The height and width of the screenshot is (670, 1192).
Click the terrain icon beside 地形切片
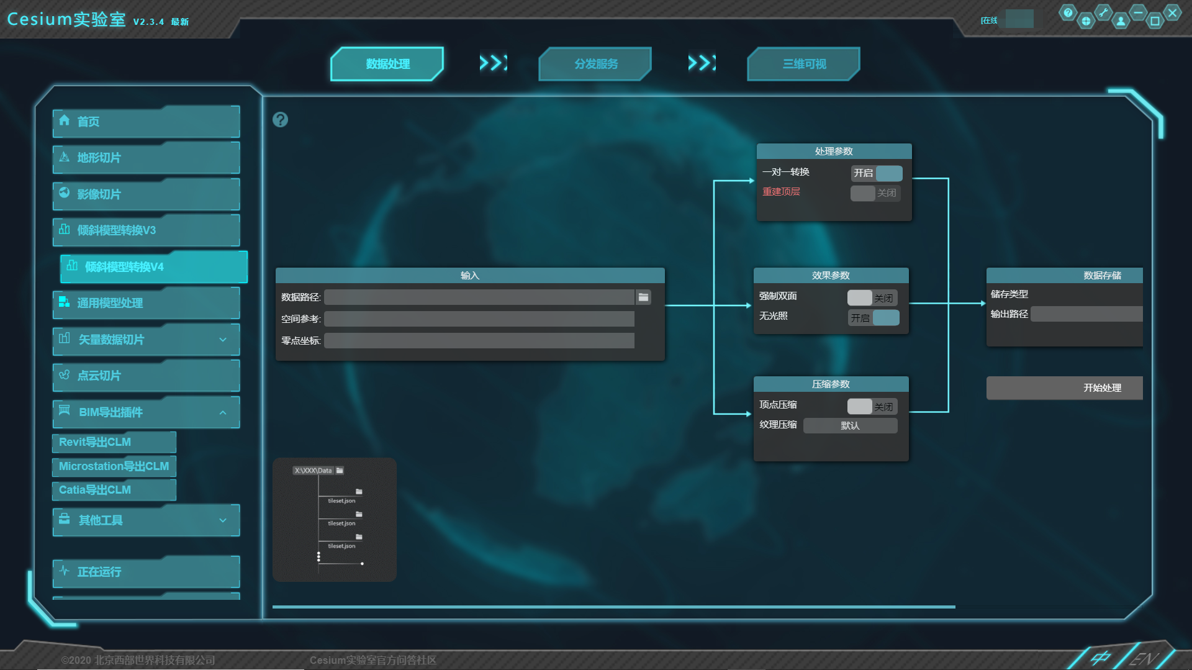click(64, 157)
